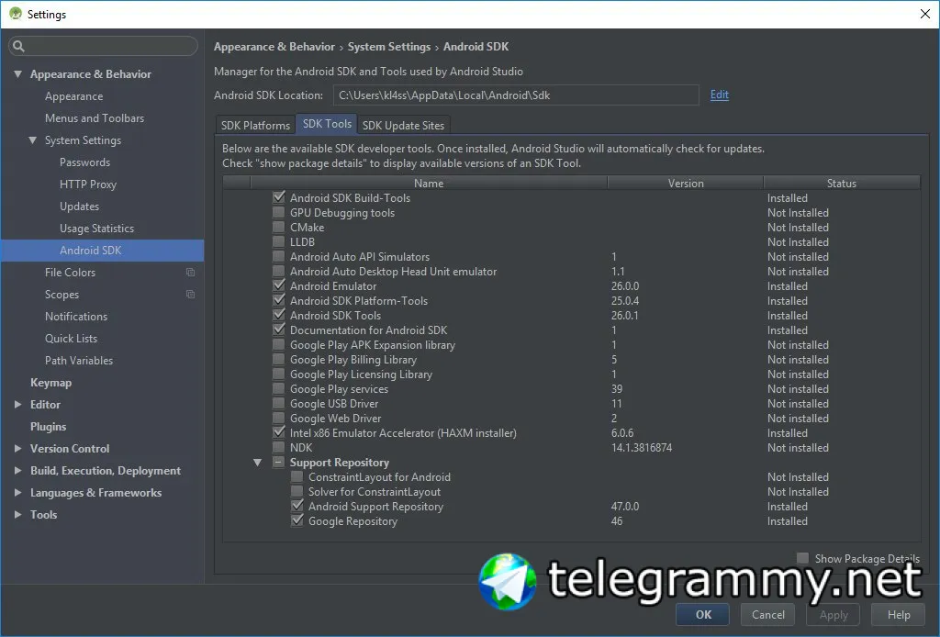Open Path Variables settings
The image size is (940, 637).
[79, 360]
